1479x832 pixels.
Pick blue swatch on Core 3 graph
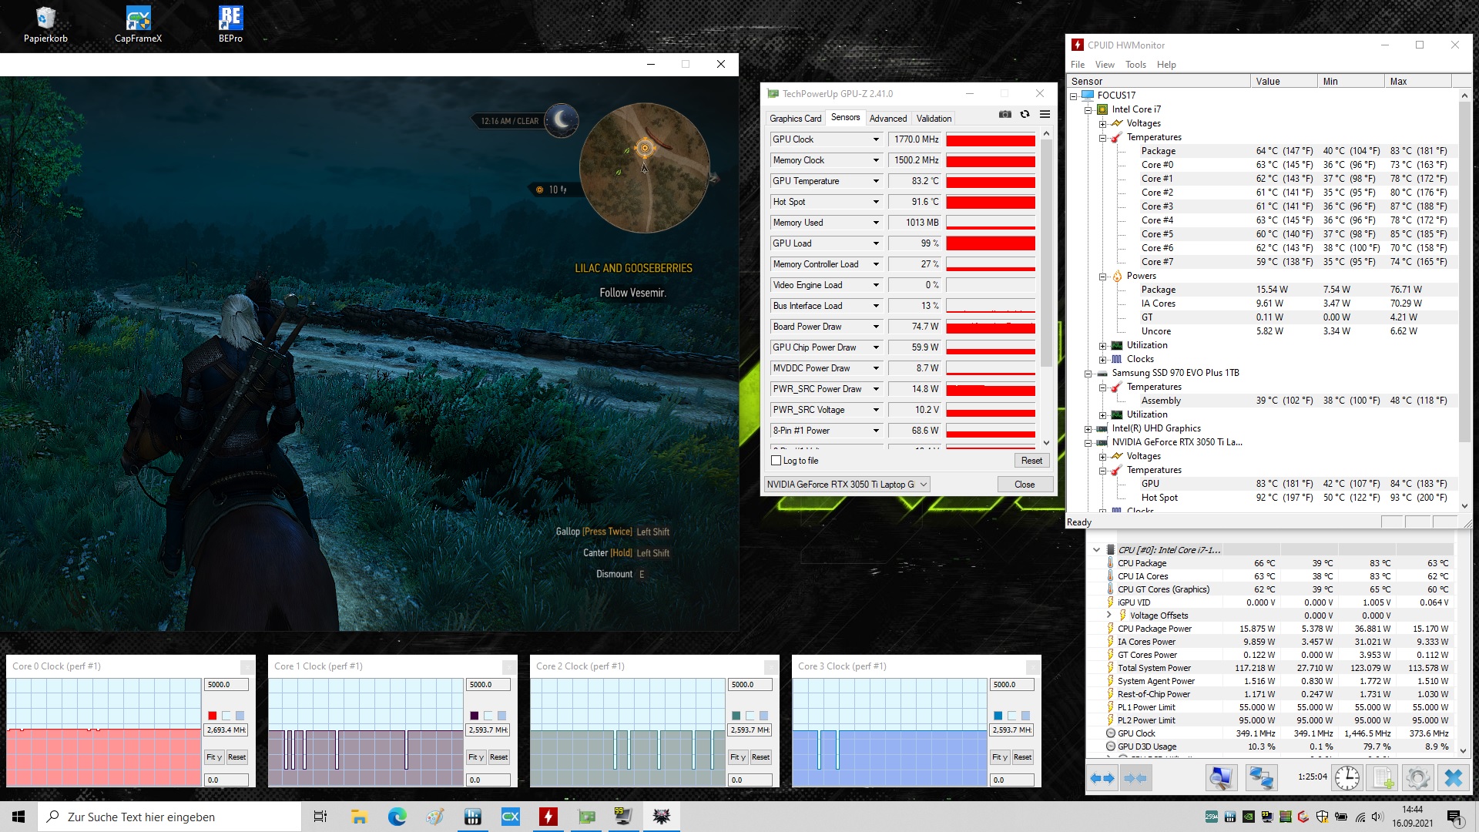pyautogui.click(x=998, y=716)
